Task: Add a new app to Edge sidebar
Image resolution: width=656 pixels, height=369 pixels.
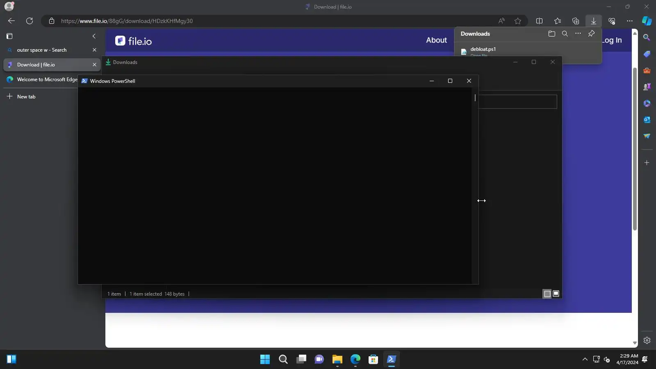Action: coord(647,163)
